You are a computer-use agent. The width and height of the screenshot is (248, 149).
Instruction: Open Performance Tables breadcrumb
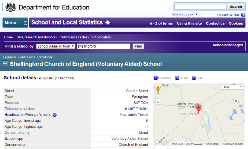[73, 37]
